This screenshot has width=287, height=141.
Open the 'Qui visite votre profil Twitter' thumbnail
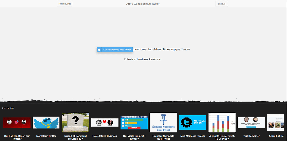(134, 123)
